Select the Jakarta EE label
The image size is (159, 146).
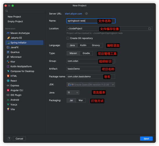tap(16, 38)
